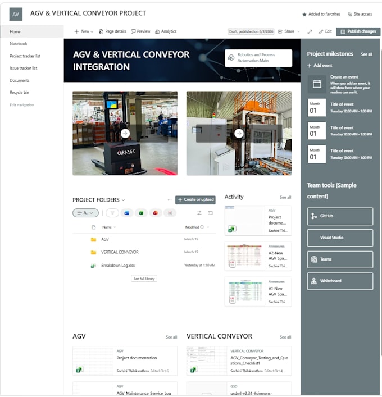382x397 pixels.
Task: Open the VERTICAL CONVEYOR folder
Action: click(x=120, y=252)
